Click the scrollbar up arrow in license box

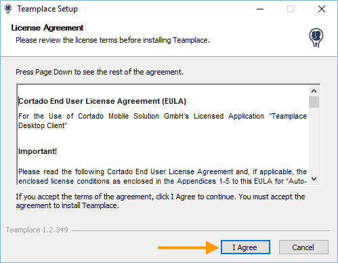point(314,91)
